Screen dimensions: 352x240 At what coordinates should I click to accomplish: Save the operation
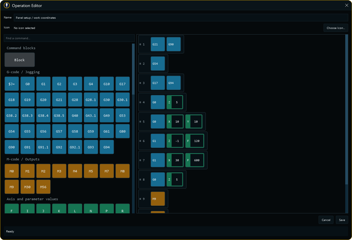[x=342, y=220]
